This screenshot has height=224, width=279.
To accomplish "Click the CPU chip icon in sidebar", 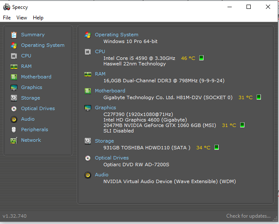I will 14,56.
